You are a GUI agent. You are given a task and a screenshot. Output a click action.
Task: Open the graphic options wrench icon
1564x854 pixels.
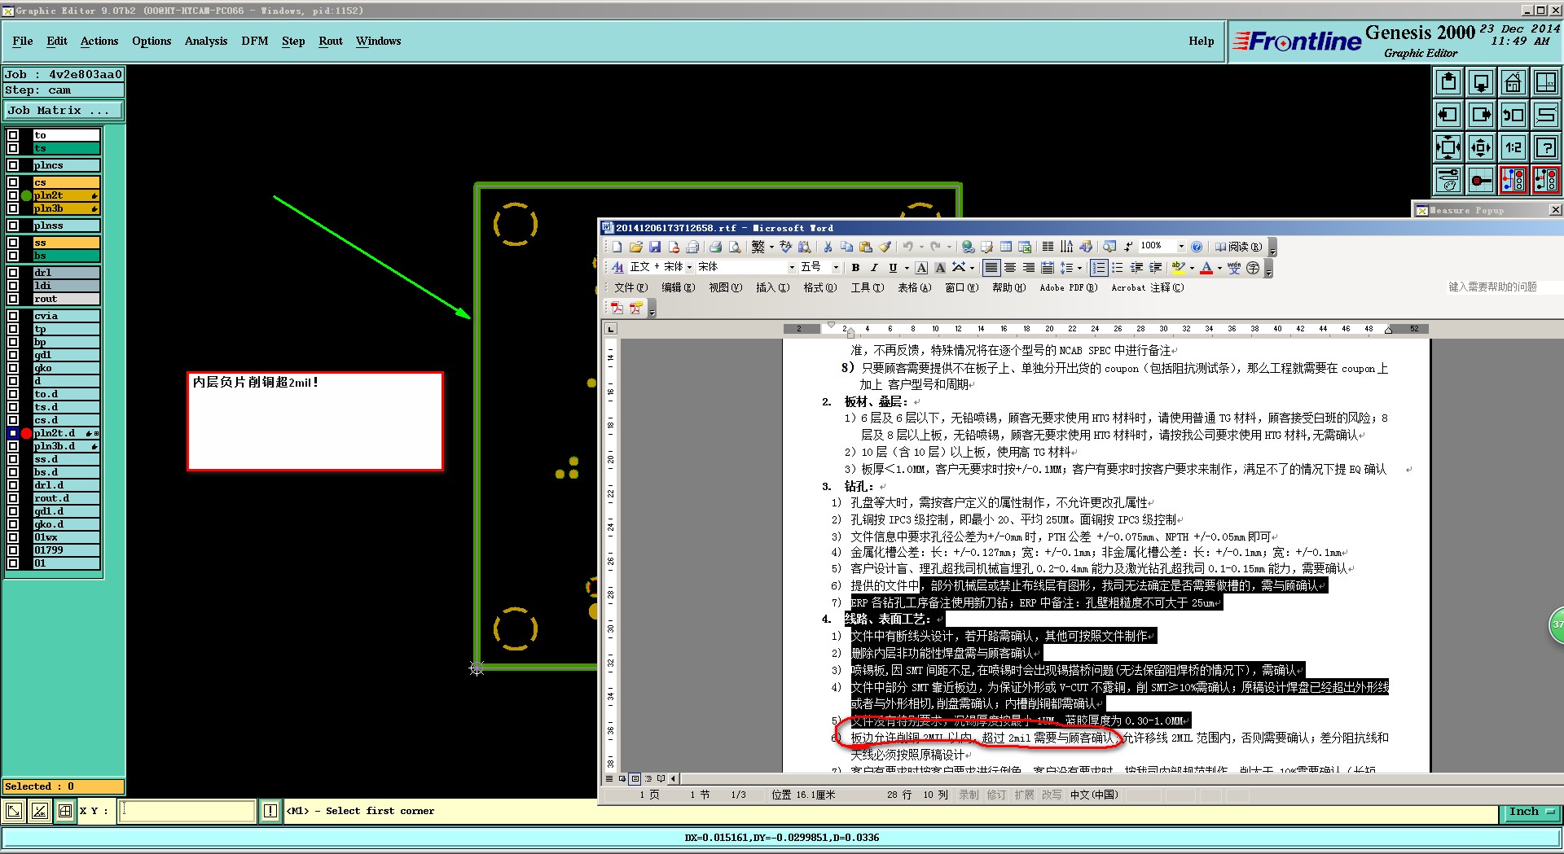pyautogui.click(x=1448, y=180)
